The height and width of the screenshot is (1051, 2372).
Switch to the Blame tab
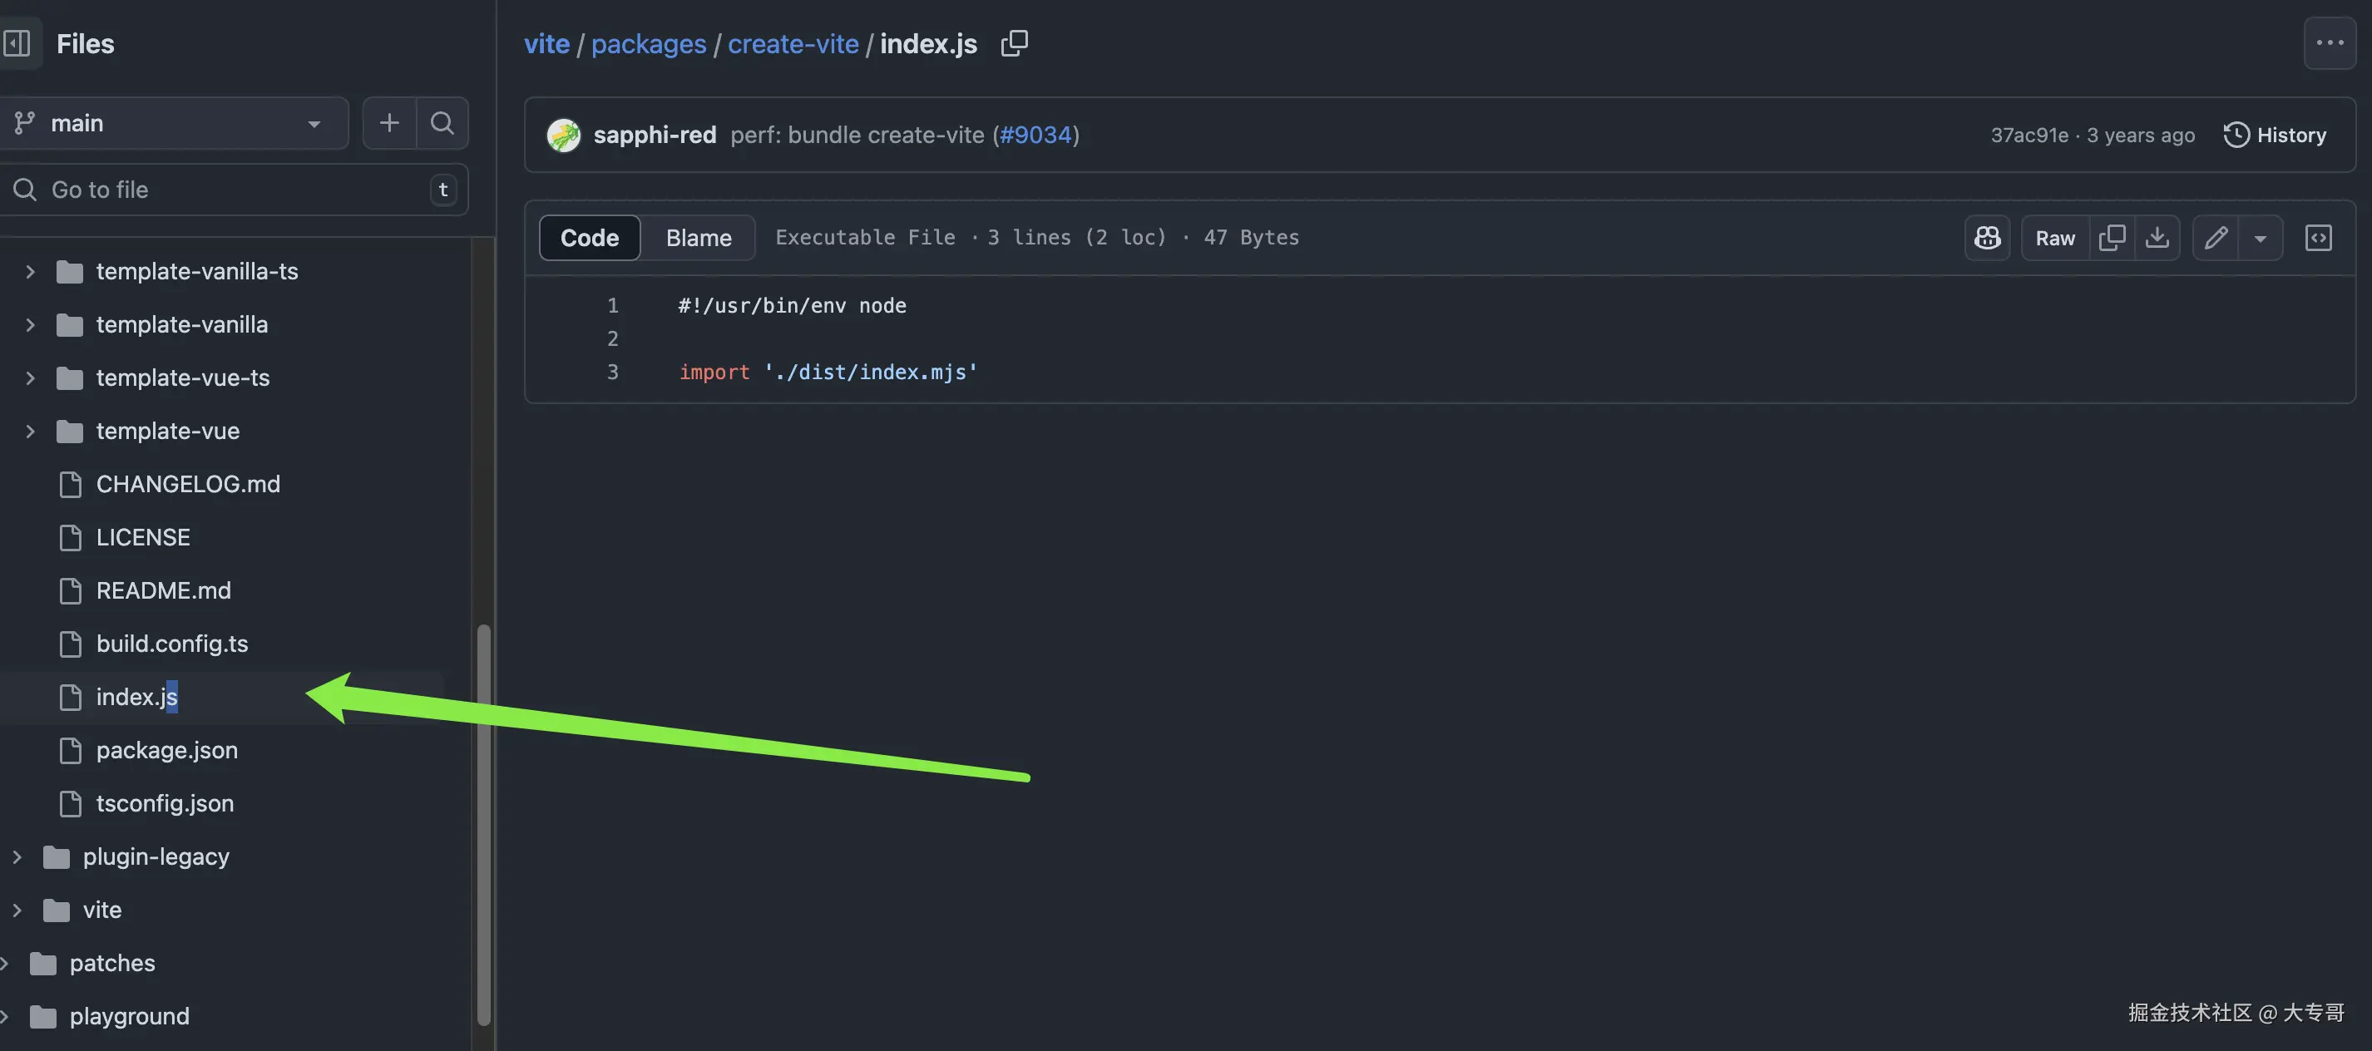(x=698, y=238)
